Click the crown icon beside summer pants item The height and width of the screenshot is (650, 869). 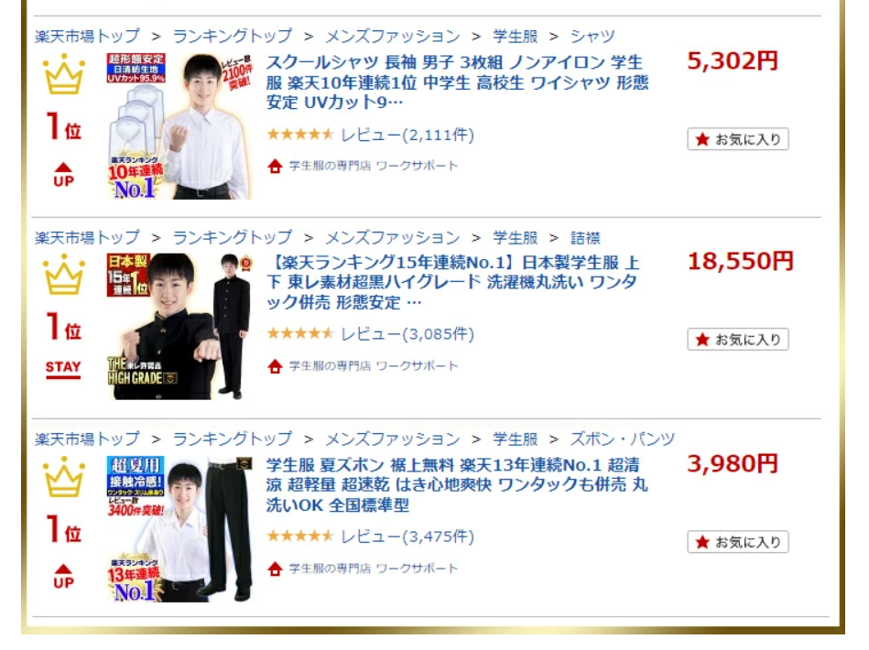64,477
